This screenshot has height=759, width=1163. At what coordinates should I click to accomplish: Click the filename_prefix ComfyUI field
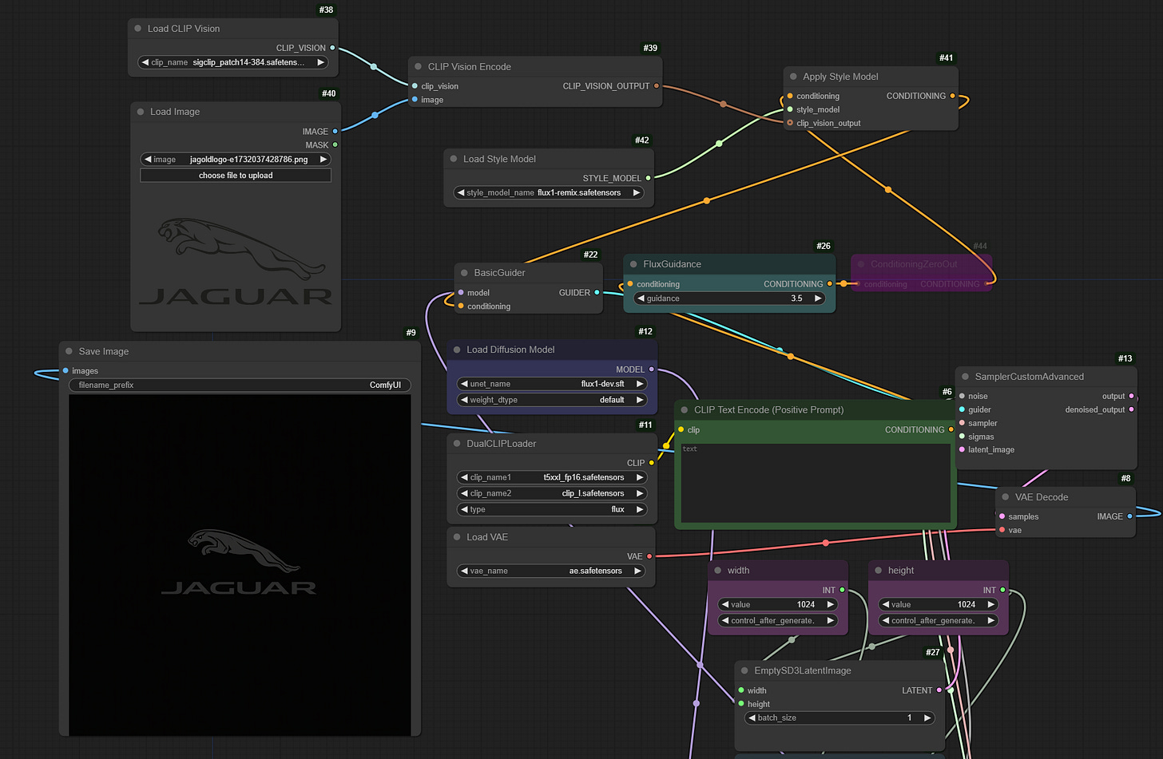[x=240, y=385]
